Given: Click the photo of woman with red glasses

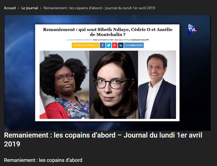Looking at the screenshot, I should [x=64, y=85].
